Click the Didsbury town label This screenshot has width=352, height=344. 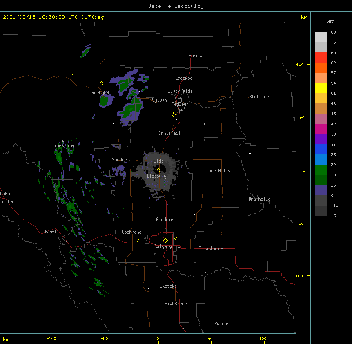pyautogui.click(x=157, y=176)
